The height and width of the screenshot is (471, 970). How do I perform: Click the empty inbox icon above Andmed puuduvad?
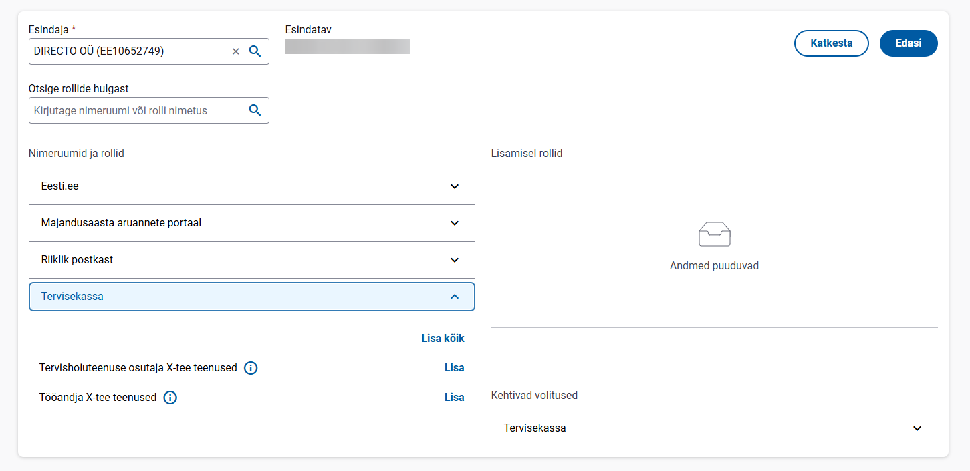point(714,234)
